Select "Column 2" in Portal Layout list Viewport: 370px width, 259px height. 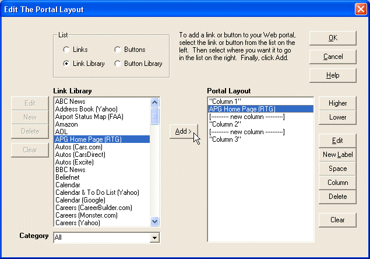tap(224, 124)
